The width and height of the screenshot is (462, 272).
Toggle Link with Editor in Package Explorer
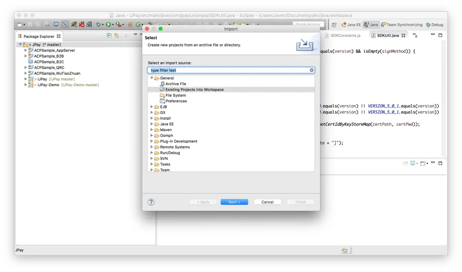(116, 35)
